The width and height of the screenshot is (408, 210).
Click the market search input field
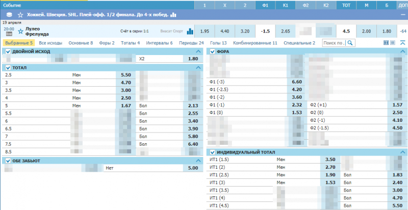point(335,43)
